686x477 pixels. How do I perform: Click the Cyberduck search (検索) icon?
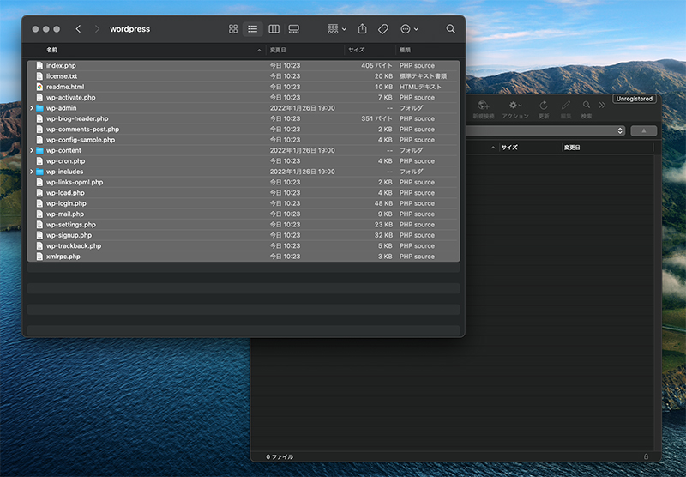point(587,106)
